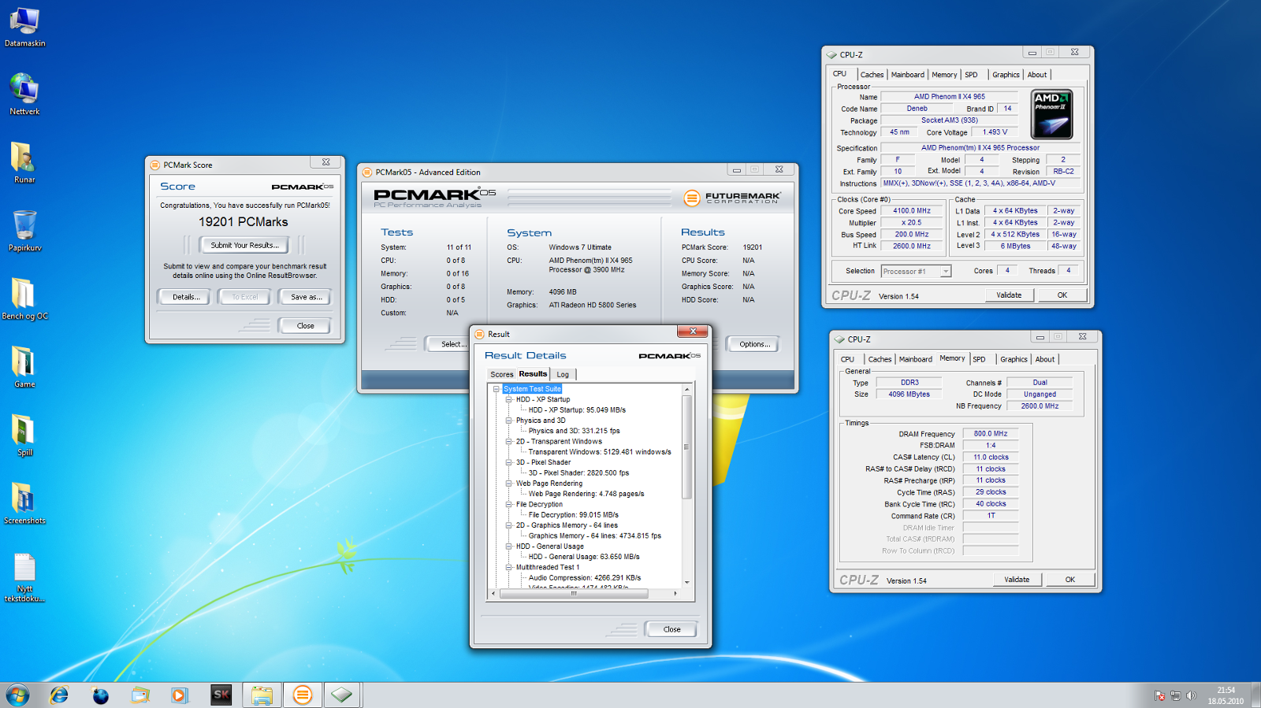Switch to CPU-Z taskbar button
The image size is (1261, 708).
coord(342,695)
